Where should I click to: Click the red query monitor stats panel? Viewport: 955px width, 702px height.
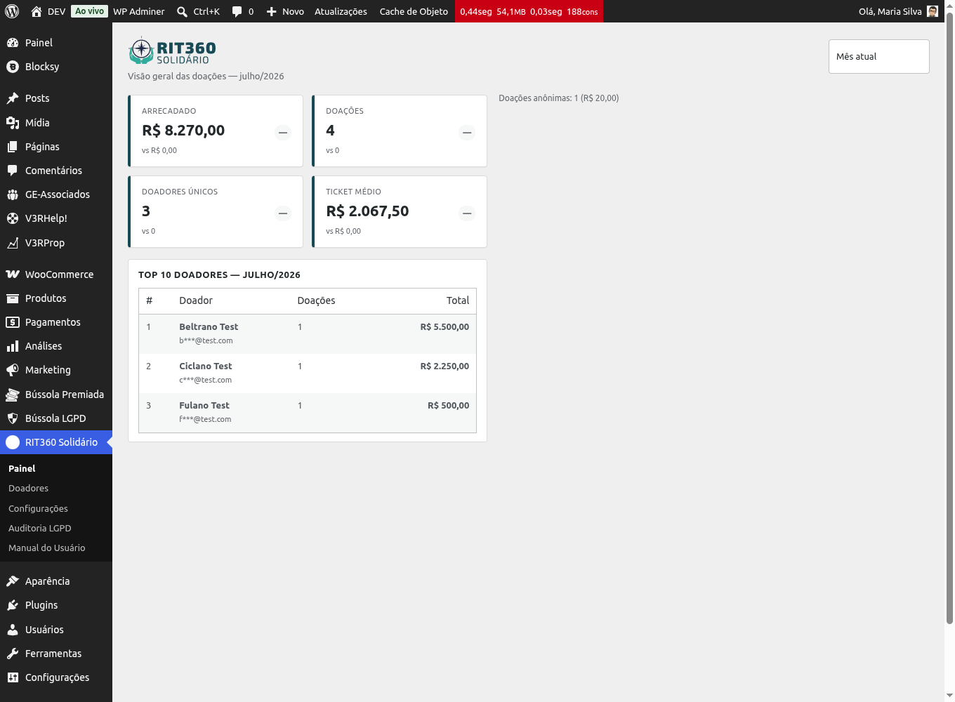point(529,11)
